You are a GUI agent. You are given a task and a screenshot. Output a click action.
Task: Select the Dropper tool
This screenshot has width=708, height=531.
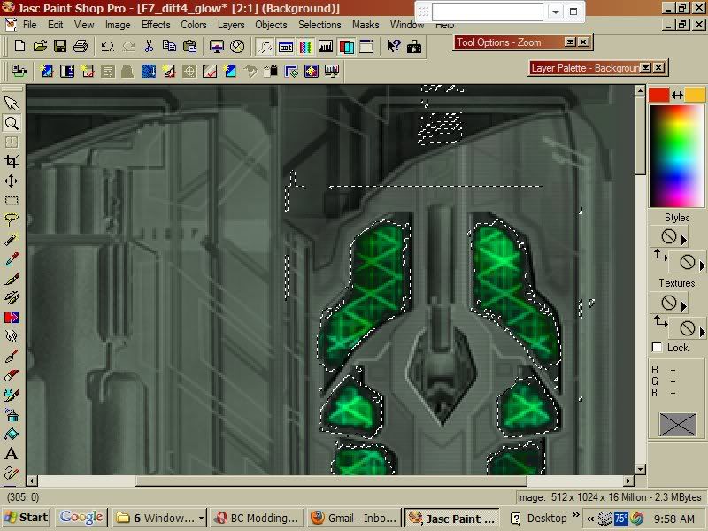(x=12, y=258)
